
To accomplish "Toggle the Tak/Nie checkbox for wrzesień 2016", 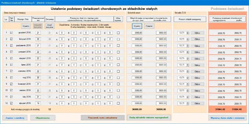I will click(x=11, y=52).
